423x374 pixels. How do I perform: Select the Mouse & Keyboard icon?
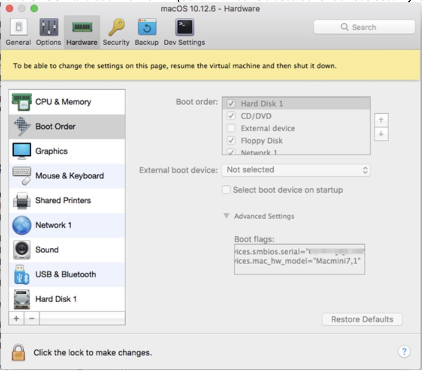point(22,176)
